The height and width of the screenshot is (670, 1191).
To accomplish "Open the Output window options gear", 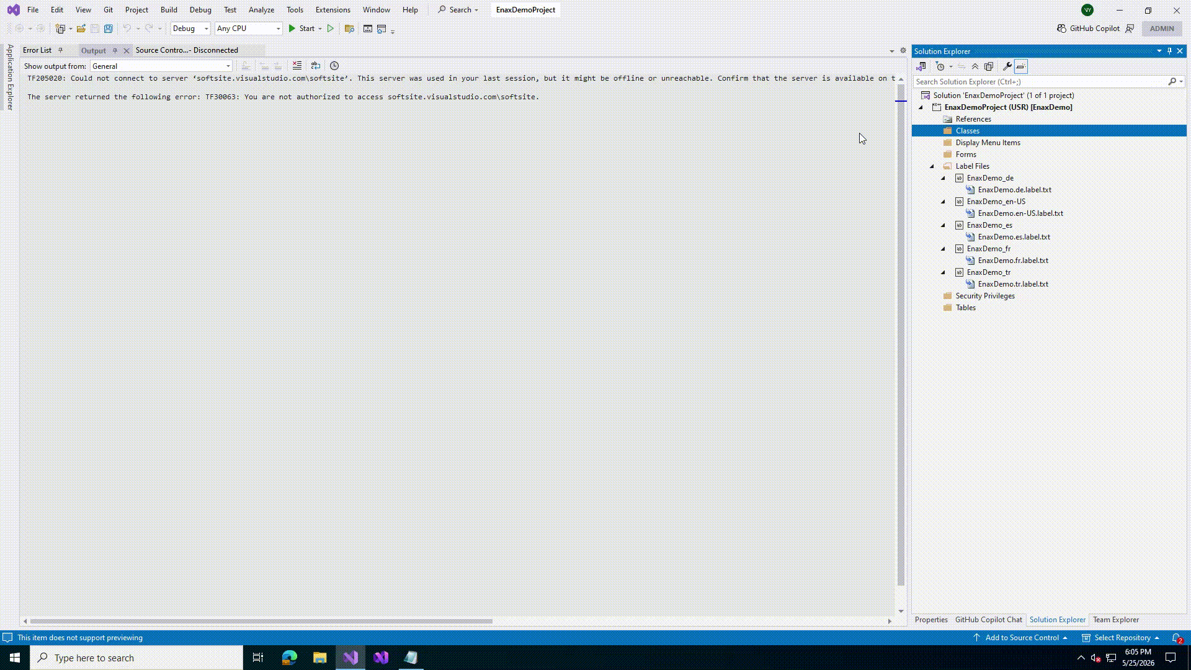I will [x=903, y=51].
